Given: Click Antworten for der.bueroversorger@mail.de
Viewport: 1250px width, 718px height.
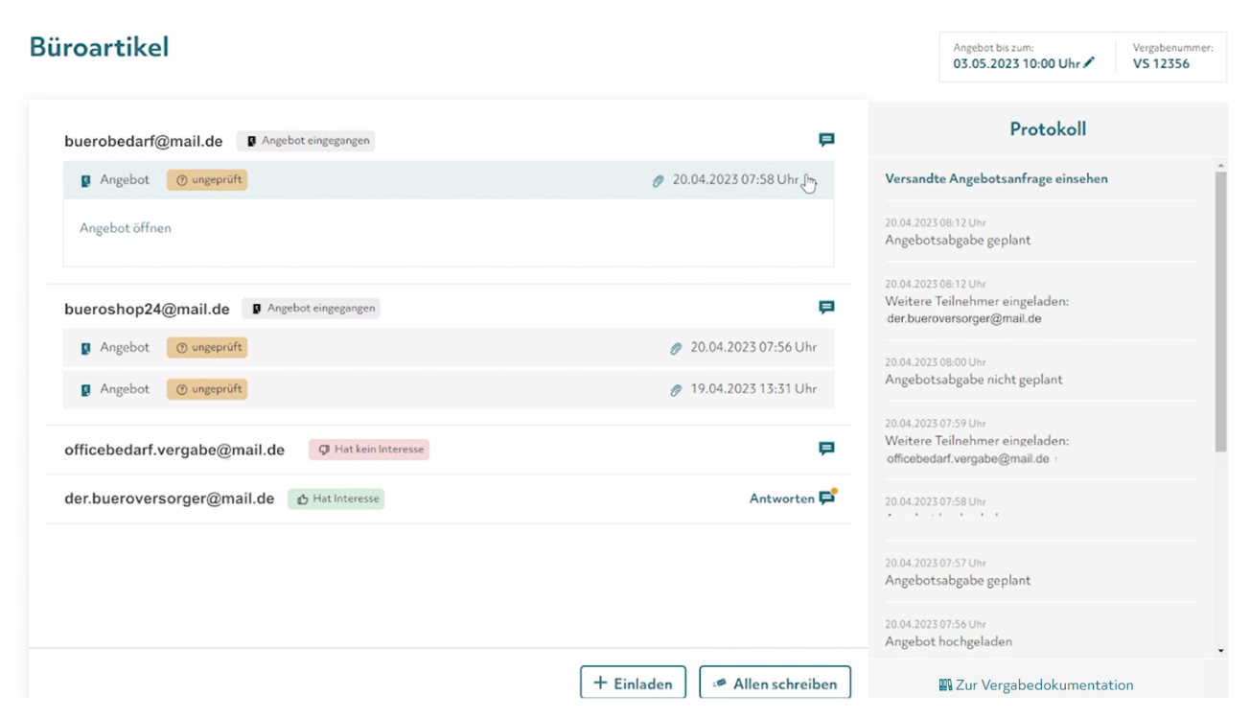Looking at the screenshot, I should pos(781,498).
